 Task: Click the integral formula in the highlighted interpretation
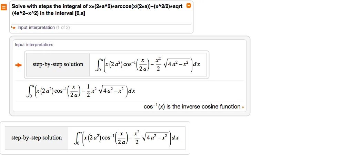(x=148, y=64)
